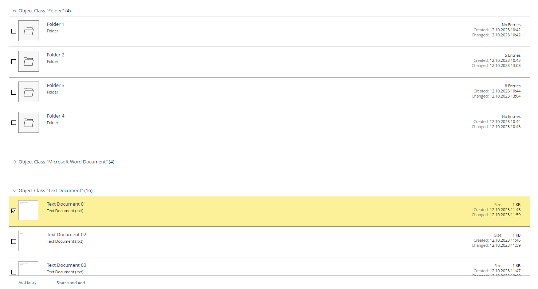Viewport: 538px width, 289px height.
Task: Expand Object Class "Microsoft Word Document"
Action: click(x=15, y=162)
